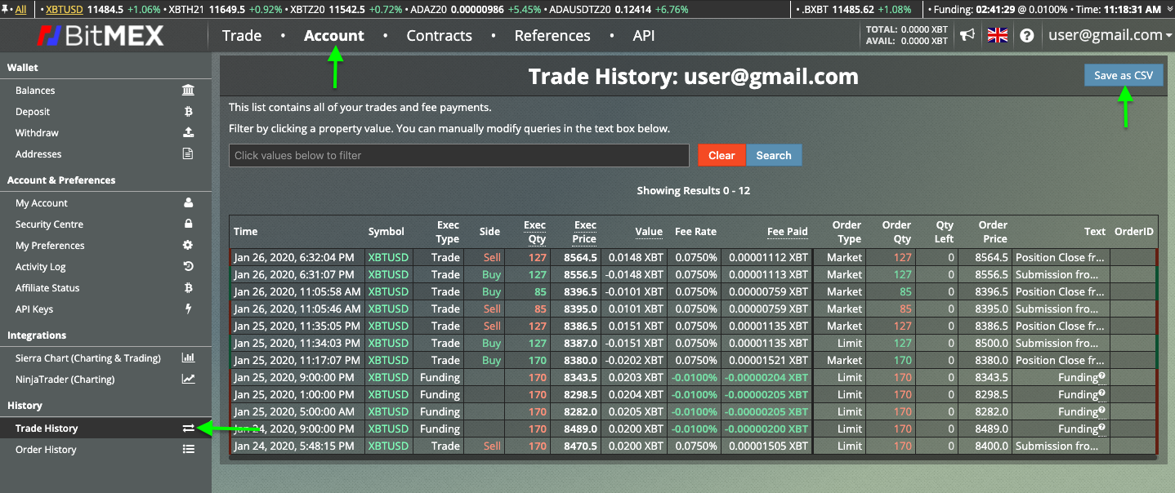Select the All ticker link

click(20, 10)
